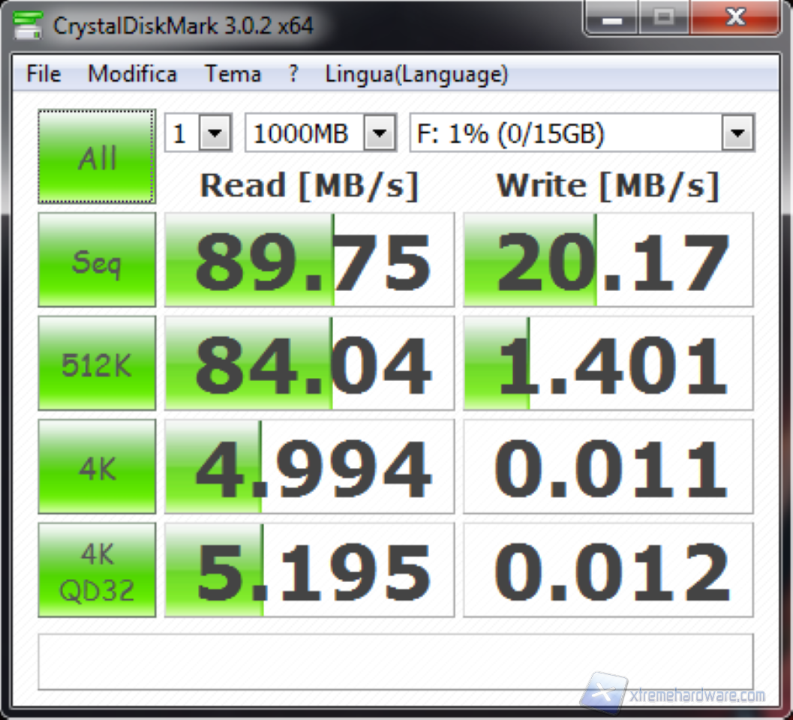Run all benchmarks with the All button
Screen dimensions: 793x720
pyautogui.click(x=97, y=157)
